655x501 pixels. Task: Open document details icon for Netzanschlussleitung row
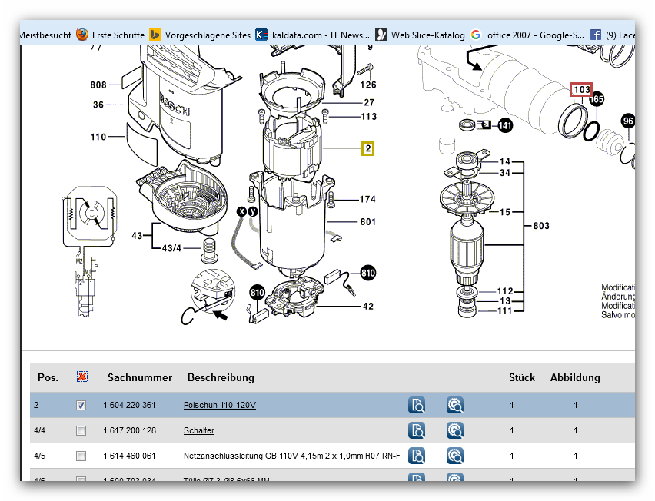click(x=417, y=456)
